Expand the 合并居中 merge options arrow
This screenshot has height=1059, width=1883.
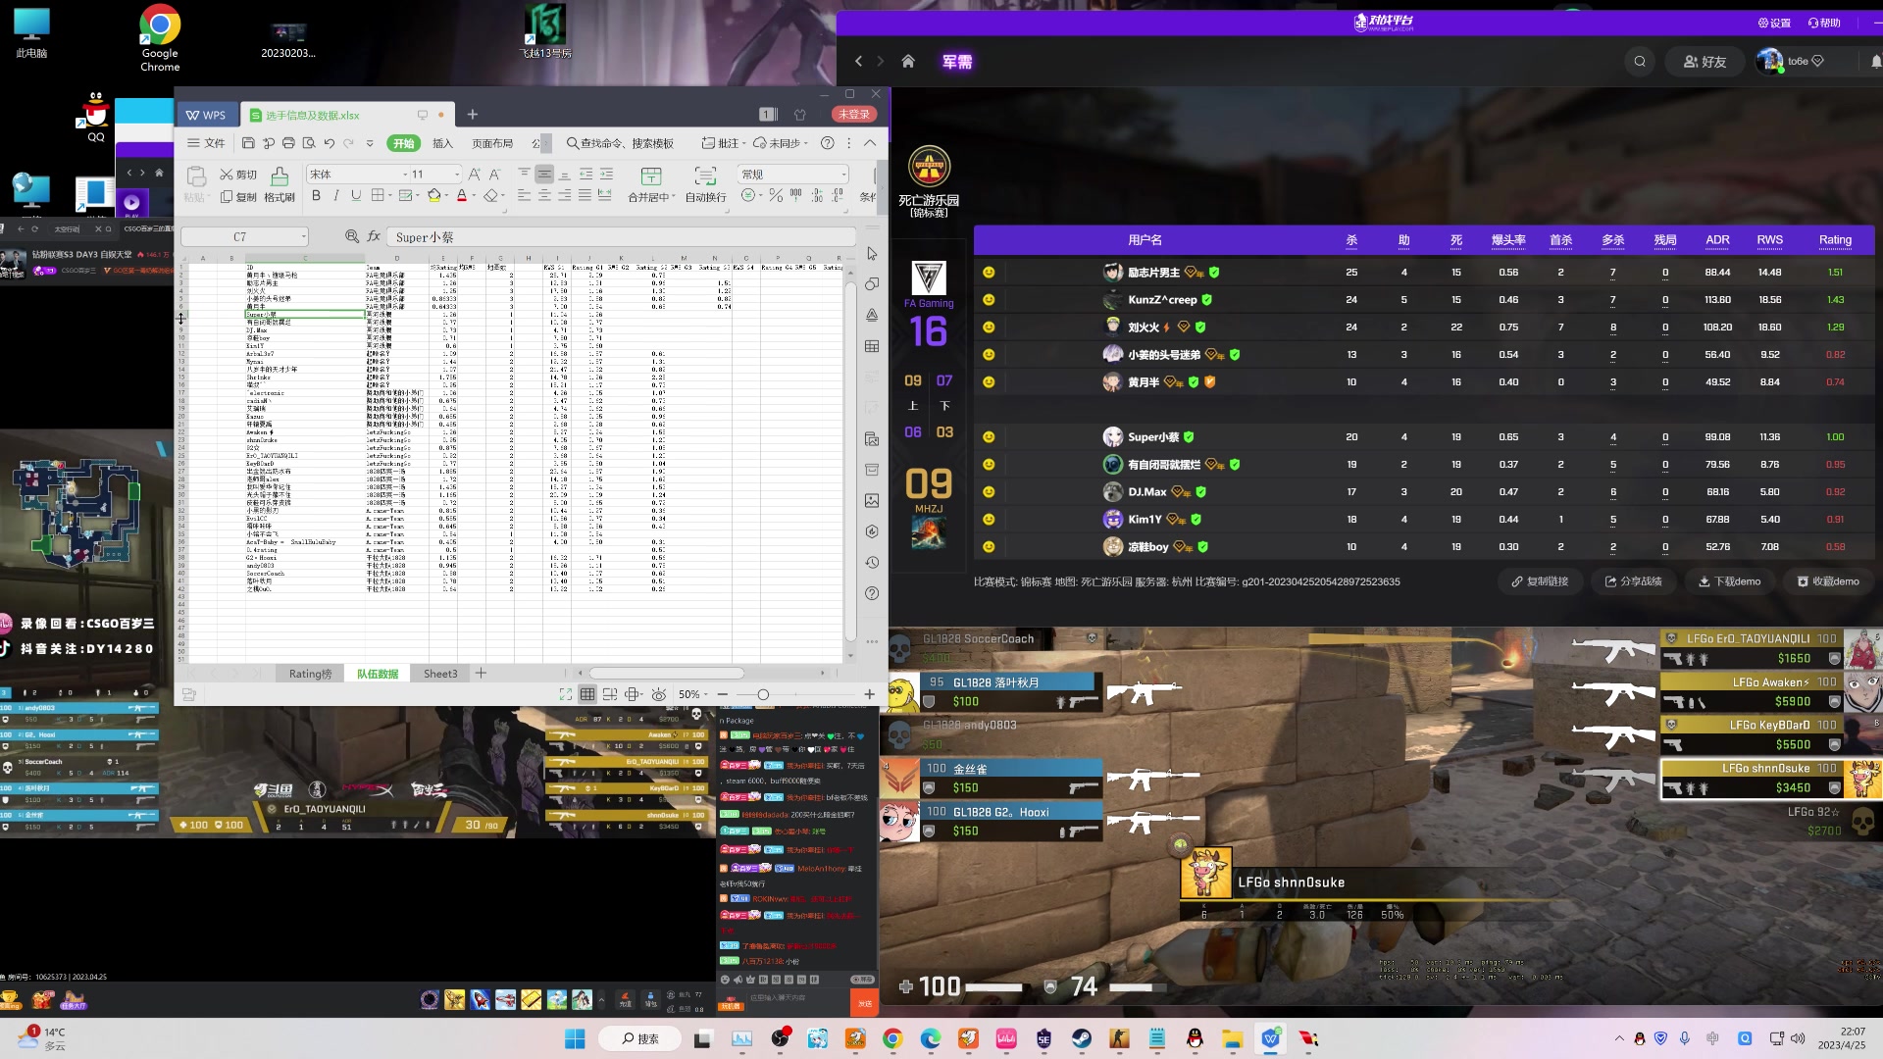[x=674, y=197]
